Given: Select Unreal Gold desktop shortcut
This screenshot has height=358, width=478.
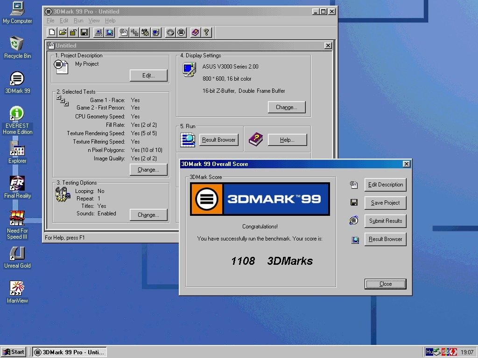Looking at the screenshot, I should tap(17, 257).
